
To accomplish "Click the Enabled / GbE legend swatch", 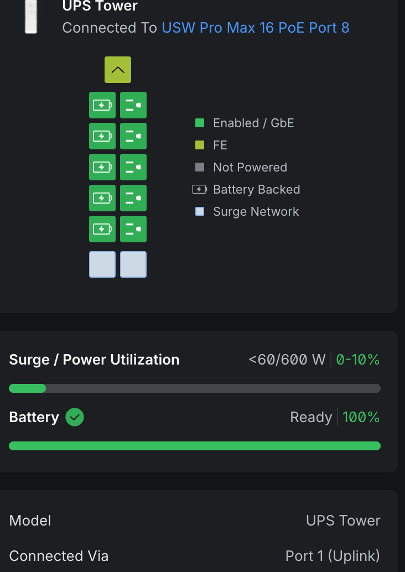I will click(x=200, y=123).
